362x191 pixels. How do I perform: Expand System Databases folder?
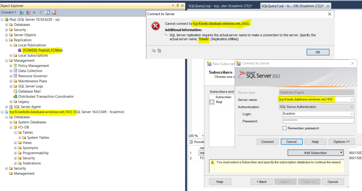tap(11, 122)
